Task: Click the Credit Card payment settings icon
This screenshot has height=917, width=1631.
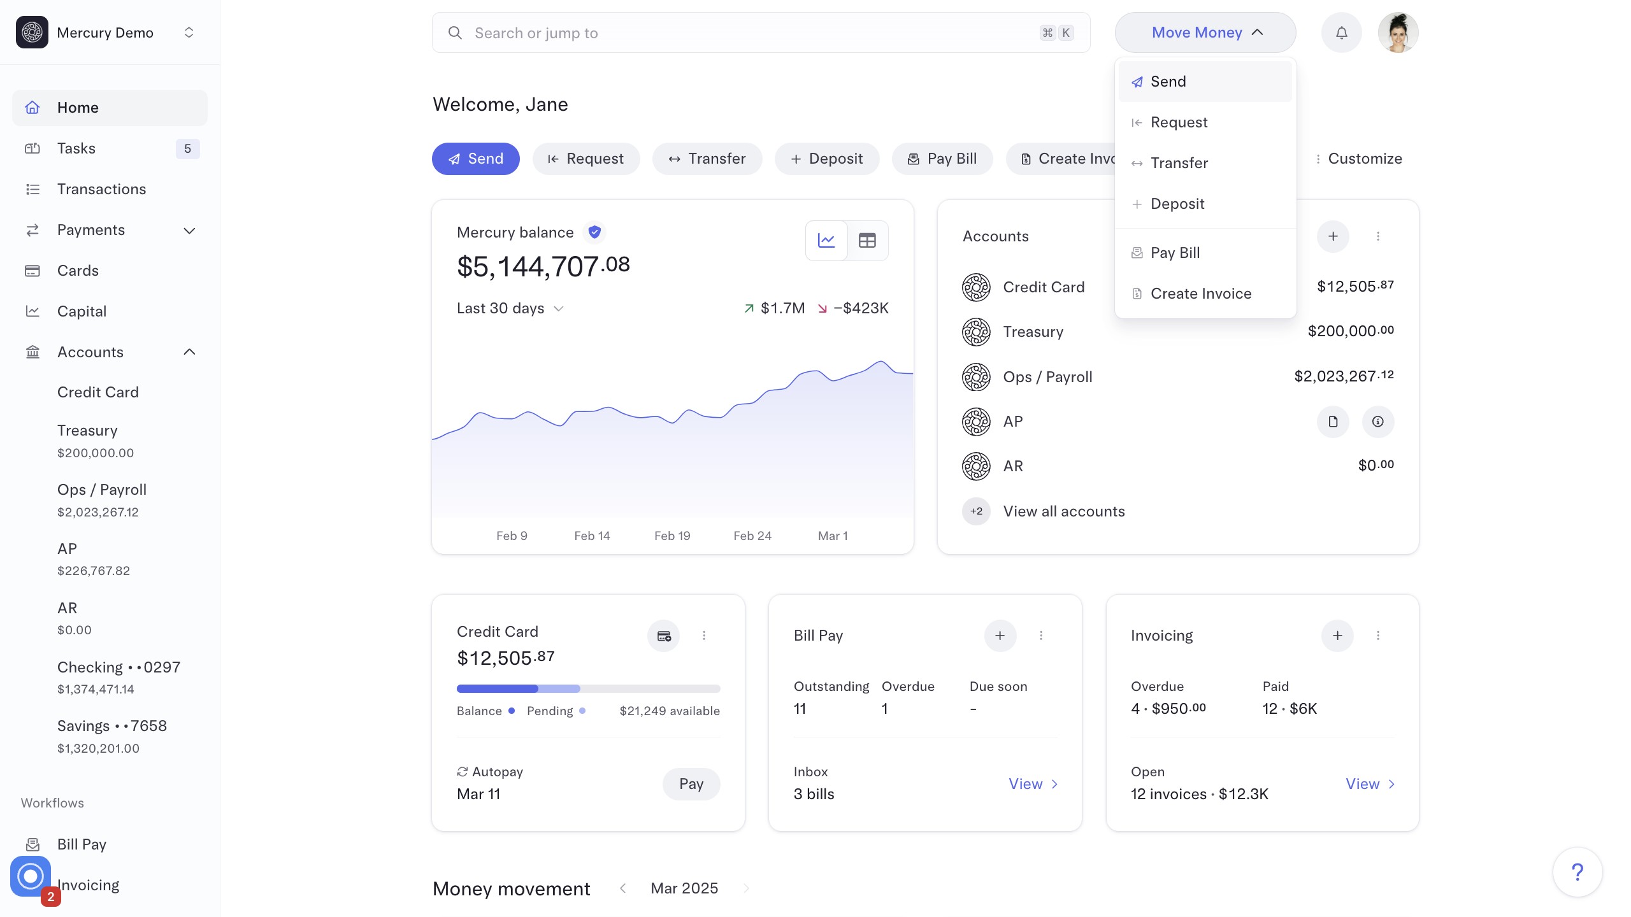Action: pos(663,636)
